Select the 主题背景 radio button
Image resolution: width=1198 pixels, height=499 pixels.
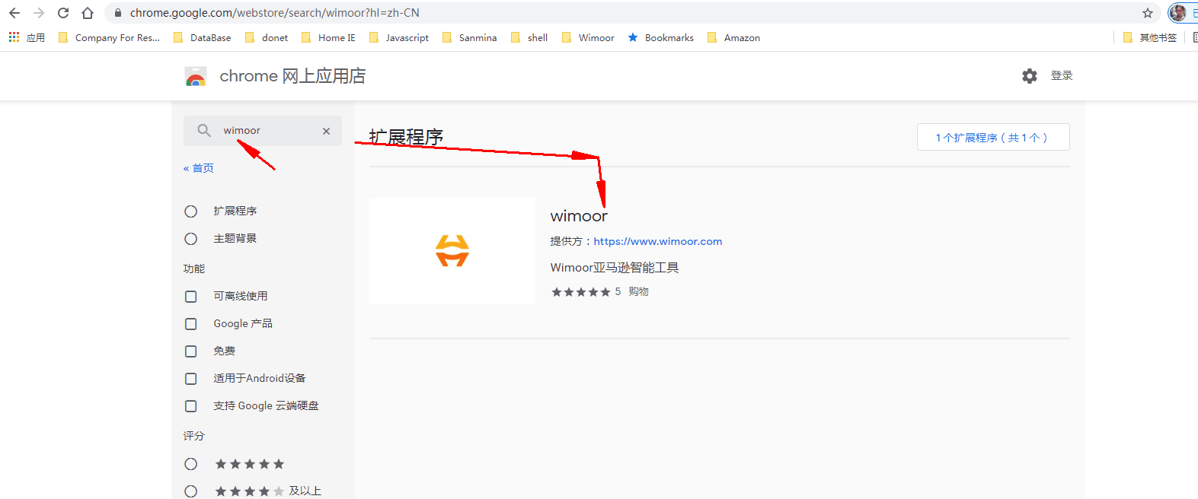coord(191,239)
